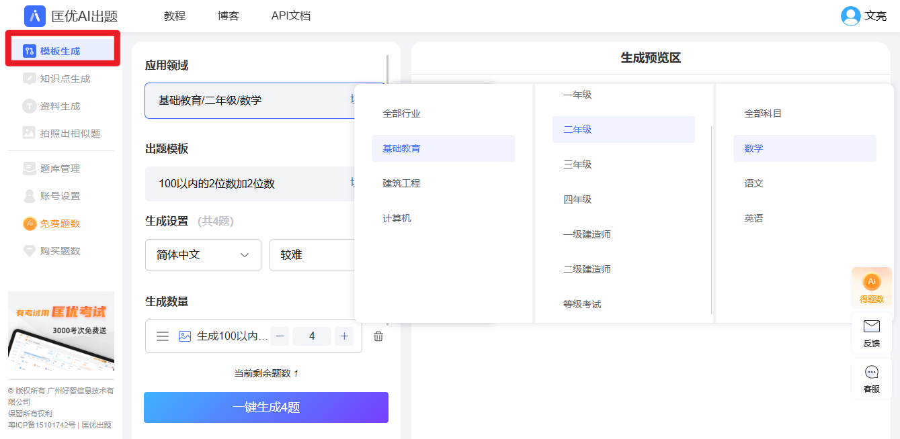Click the floating 得题数 AI icon
900x439 pixels.
871,285
